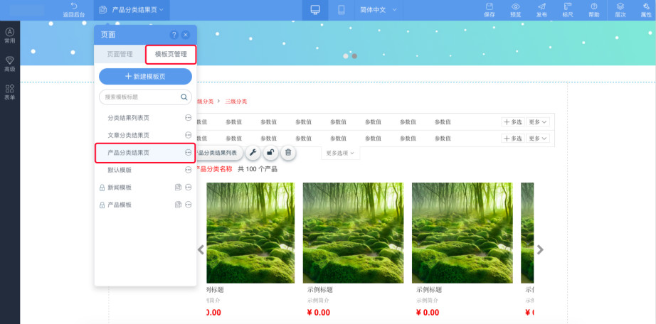Toggle the 标尺 (Ruler) tool
This screenshot has width=656, height=324.
click(x=568, y=9)
